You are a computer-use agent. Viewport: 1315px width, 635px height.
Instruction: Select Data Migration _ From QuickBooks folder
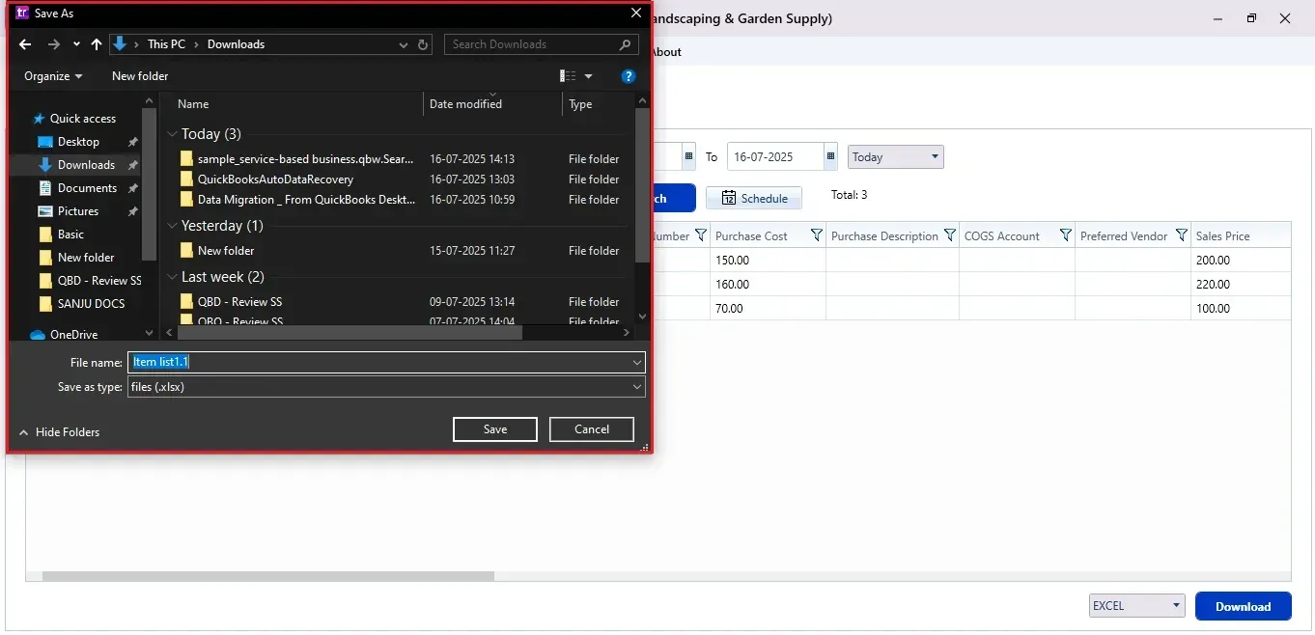click(306, 200)
